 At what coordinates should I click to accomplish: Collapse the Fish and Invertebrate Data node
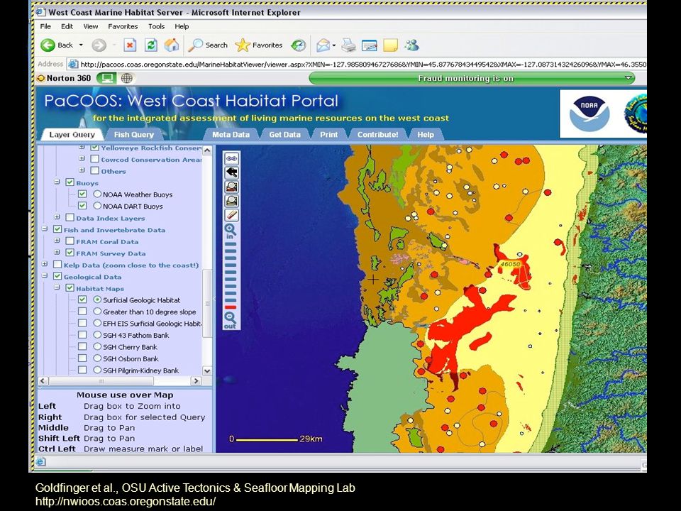click(44, 229)
